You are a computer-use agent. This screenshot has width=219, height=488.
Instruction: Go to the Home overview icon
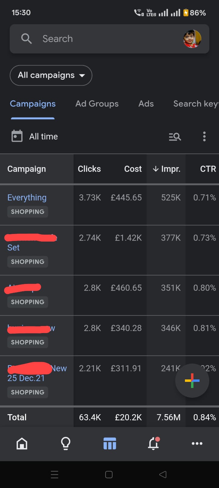click(x=22, y=443)
